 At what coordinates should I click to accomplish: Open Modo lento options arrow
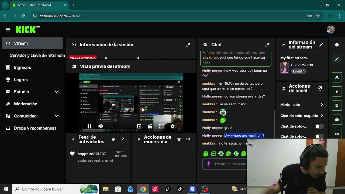pyautogui.click(x=322, y=105)
